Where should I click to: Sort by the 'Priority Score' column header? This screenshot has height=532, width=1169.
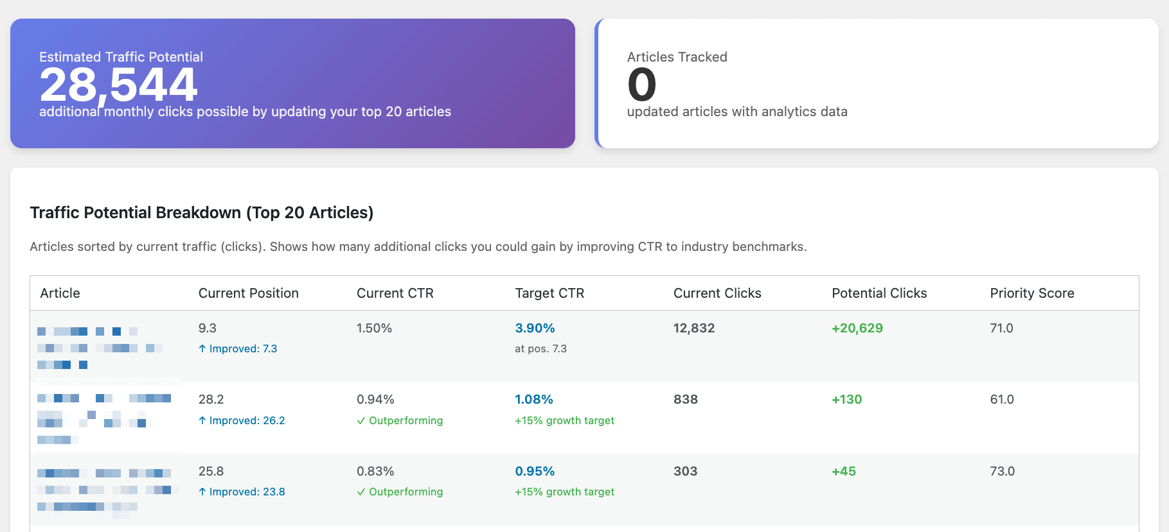click(1031, 293)
